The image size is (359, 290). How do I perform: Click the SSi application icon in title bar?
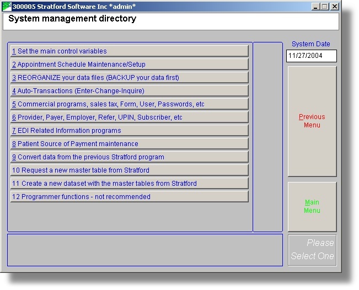coord(7,7)
